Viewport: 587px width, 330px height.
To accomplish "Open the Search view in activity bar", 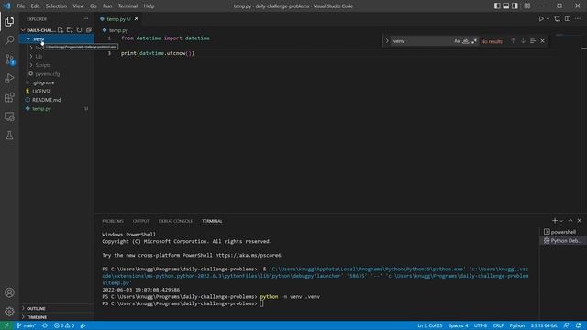I will [x=9, y=40].
